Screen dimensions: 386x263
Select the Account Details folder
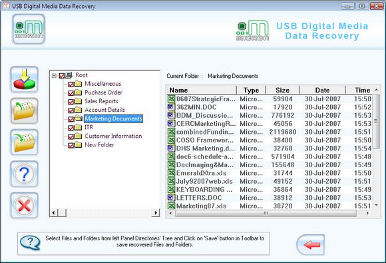pos(105,110)
